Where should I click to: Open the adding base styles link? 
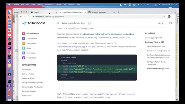click(x=91, y=34)
